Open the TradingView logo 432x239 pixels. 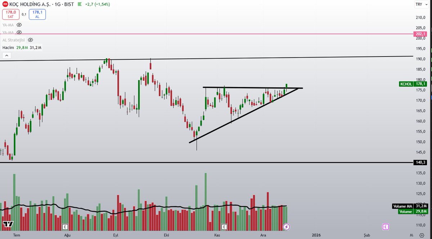pyautogui.click(x=8, y=224)
